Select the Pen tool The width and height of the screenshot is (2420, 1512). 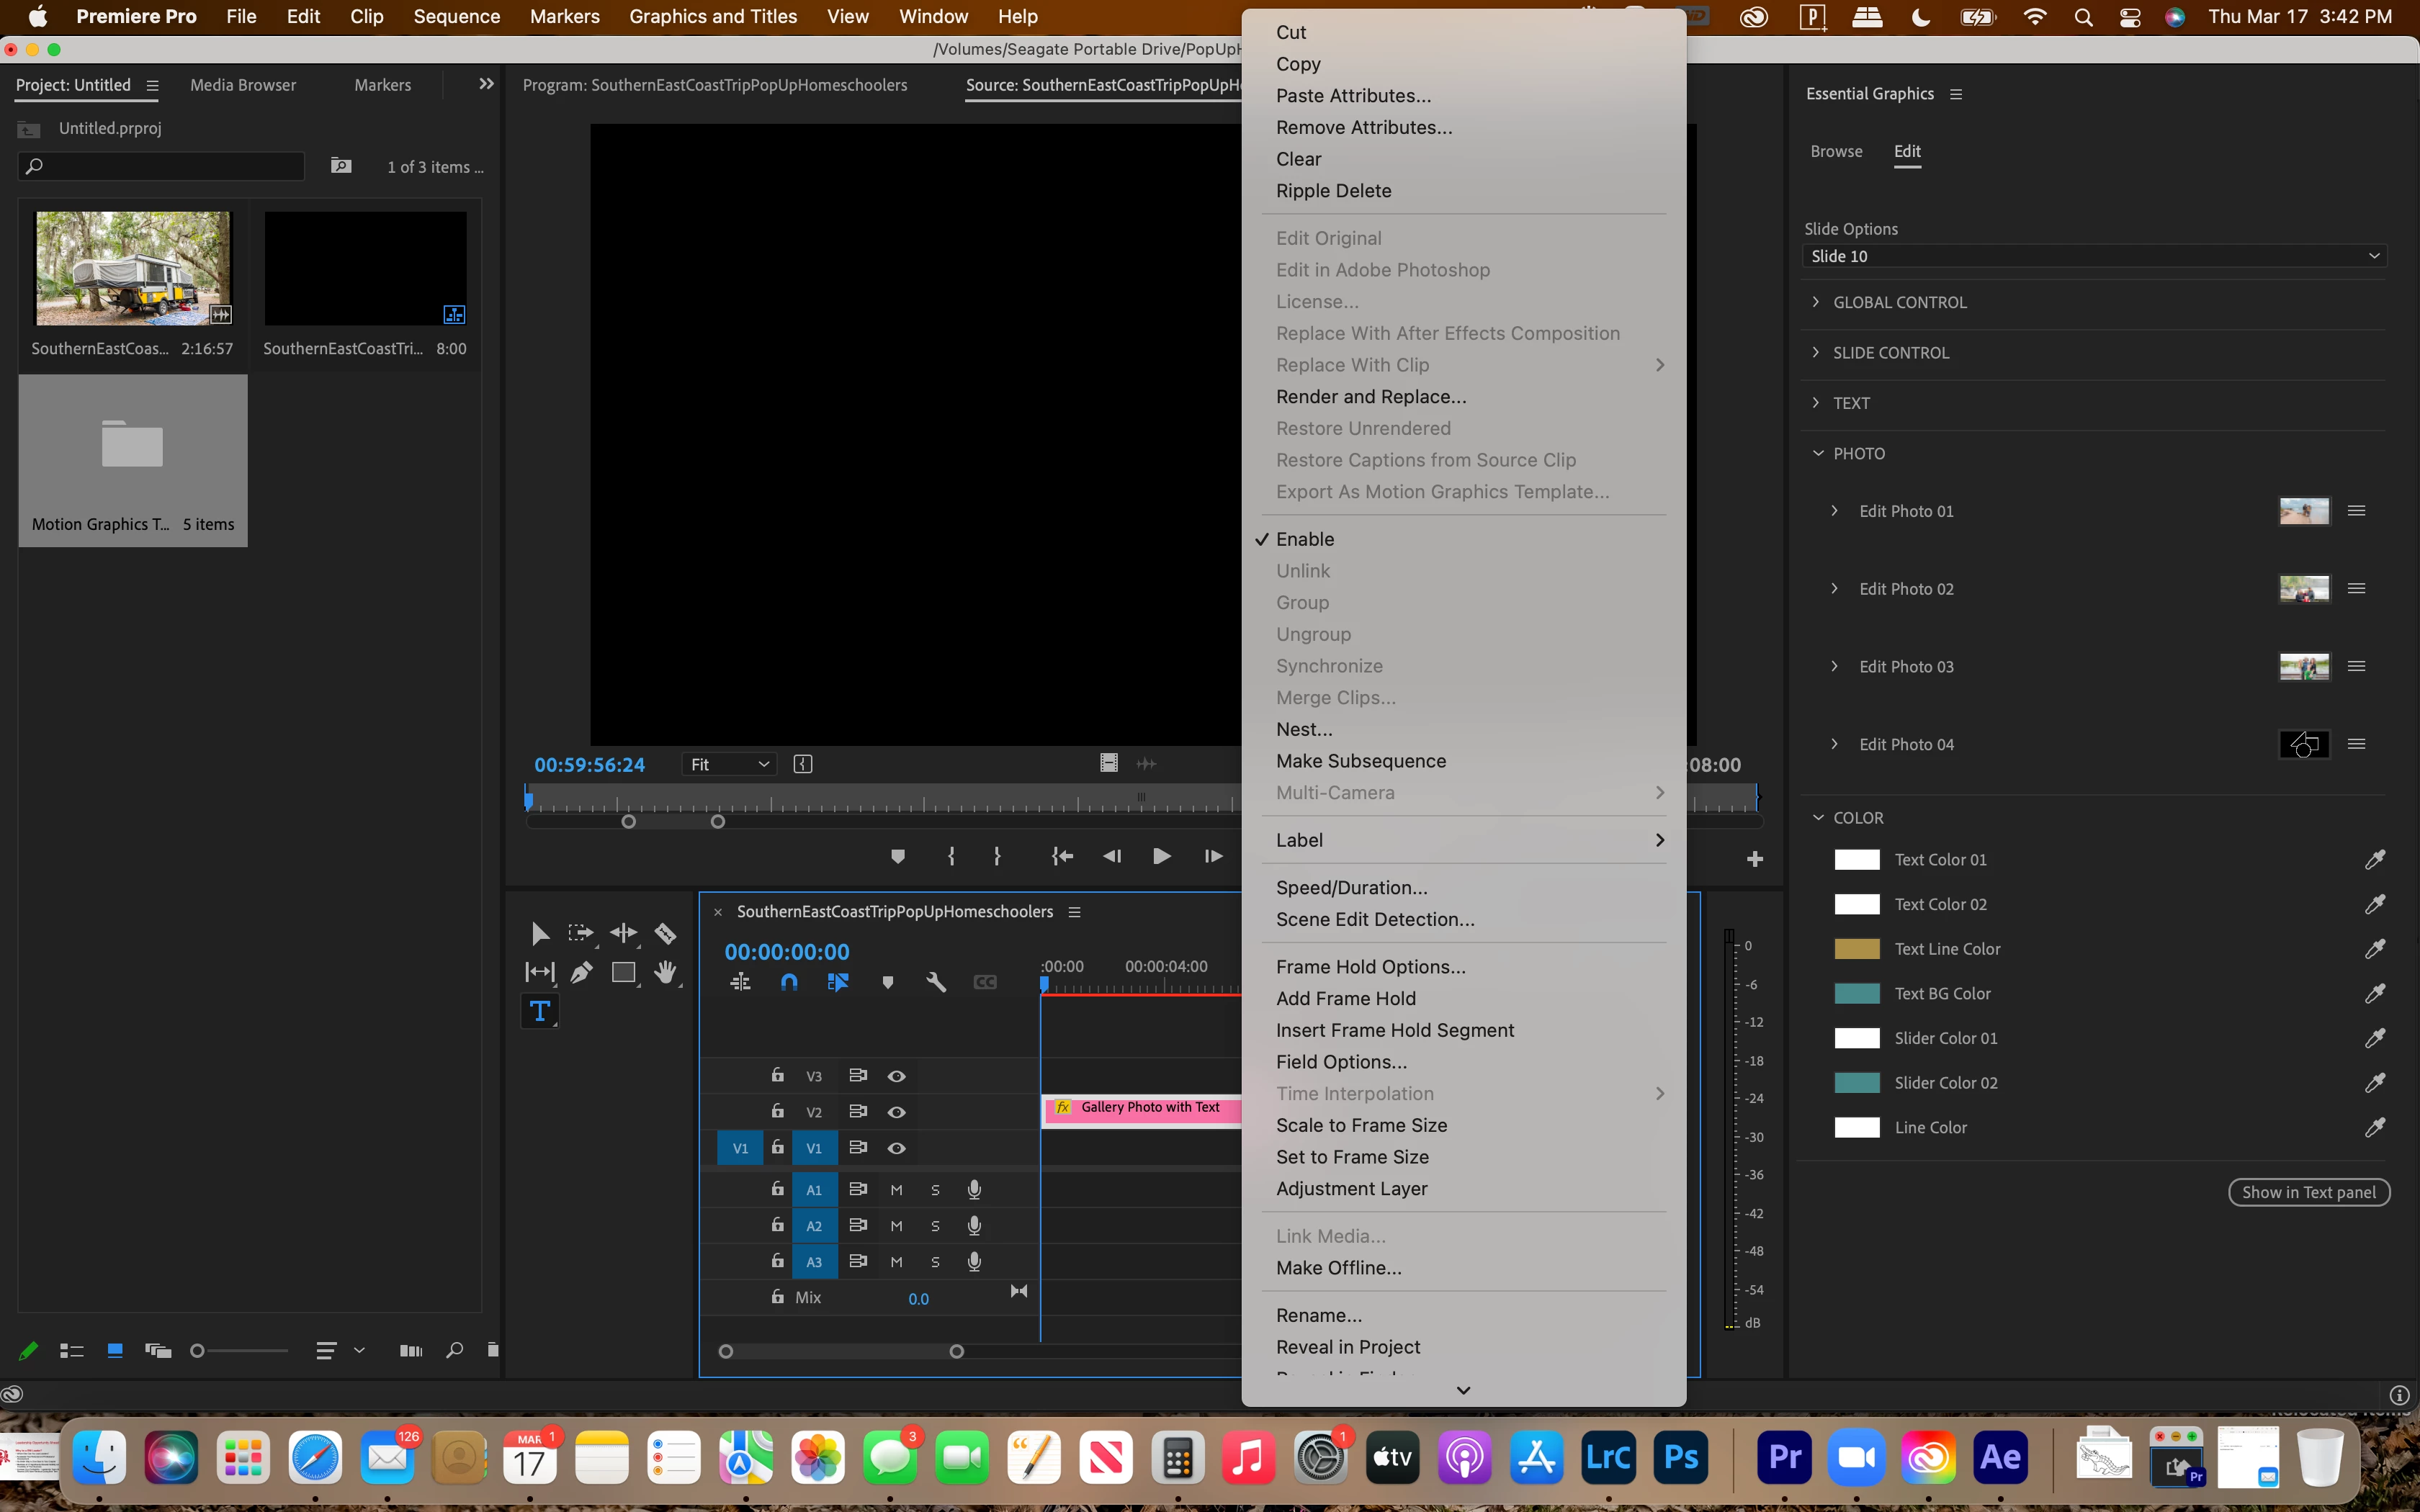point(581,972)
